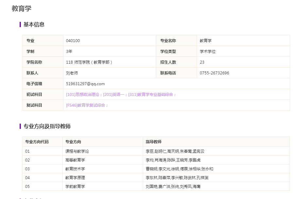Select the enrollment number 23
The height and width of the screenshot is (199, 300).
click(202, 62)
